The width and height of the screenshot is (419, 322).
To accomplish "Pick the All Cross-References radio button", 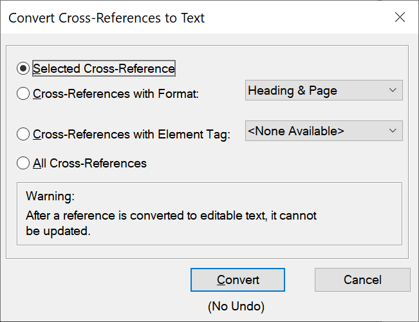I will point(24,164).
